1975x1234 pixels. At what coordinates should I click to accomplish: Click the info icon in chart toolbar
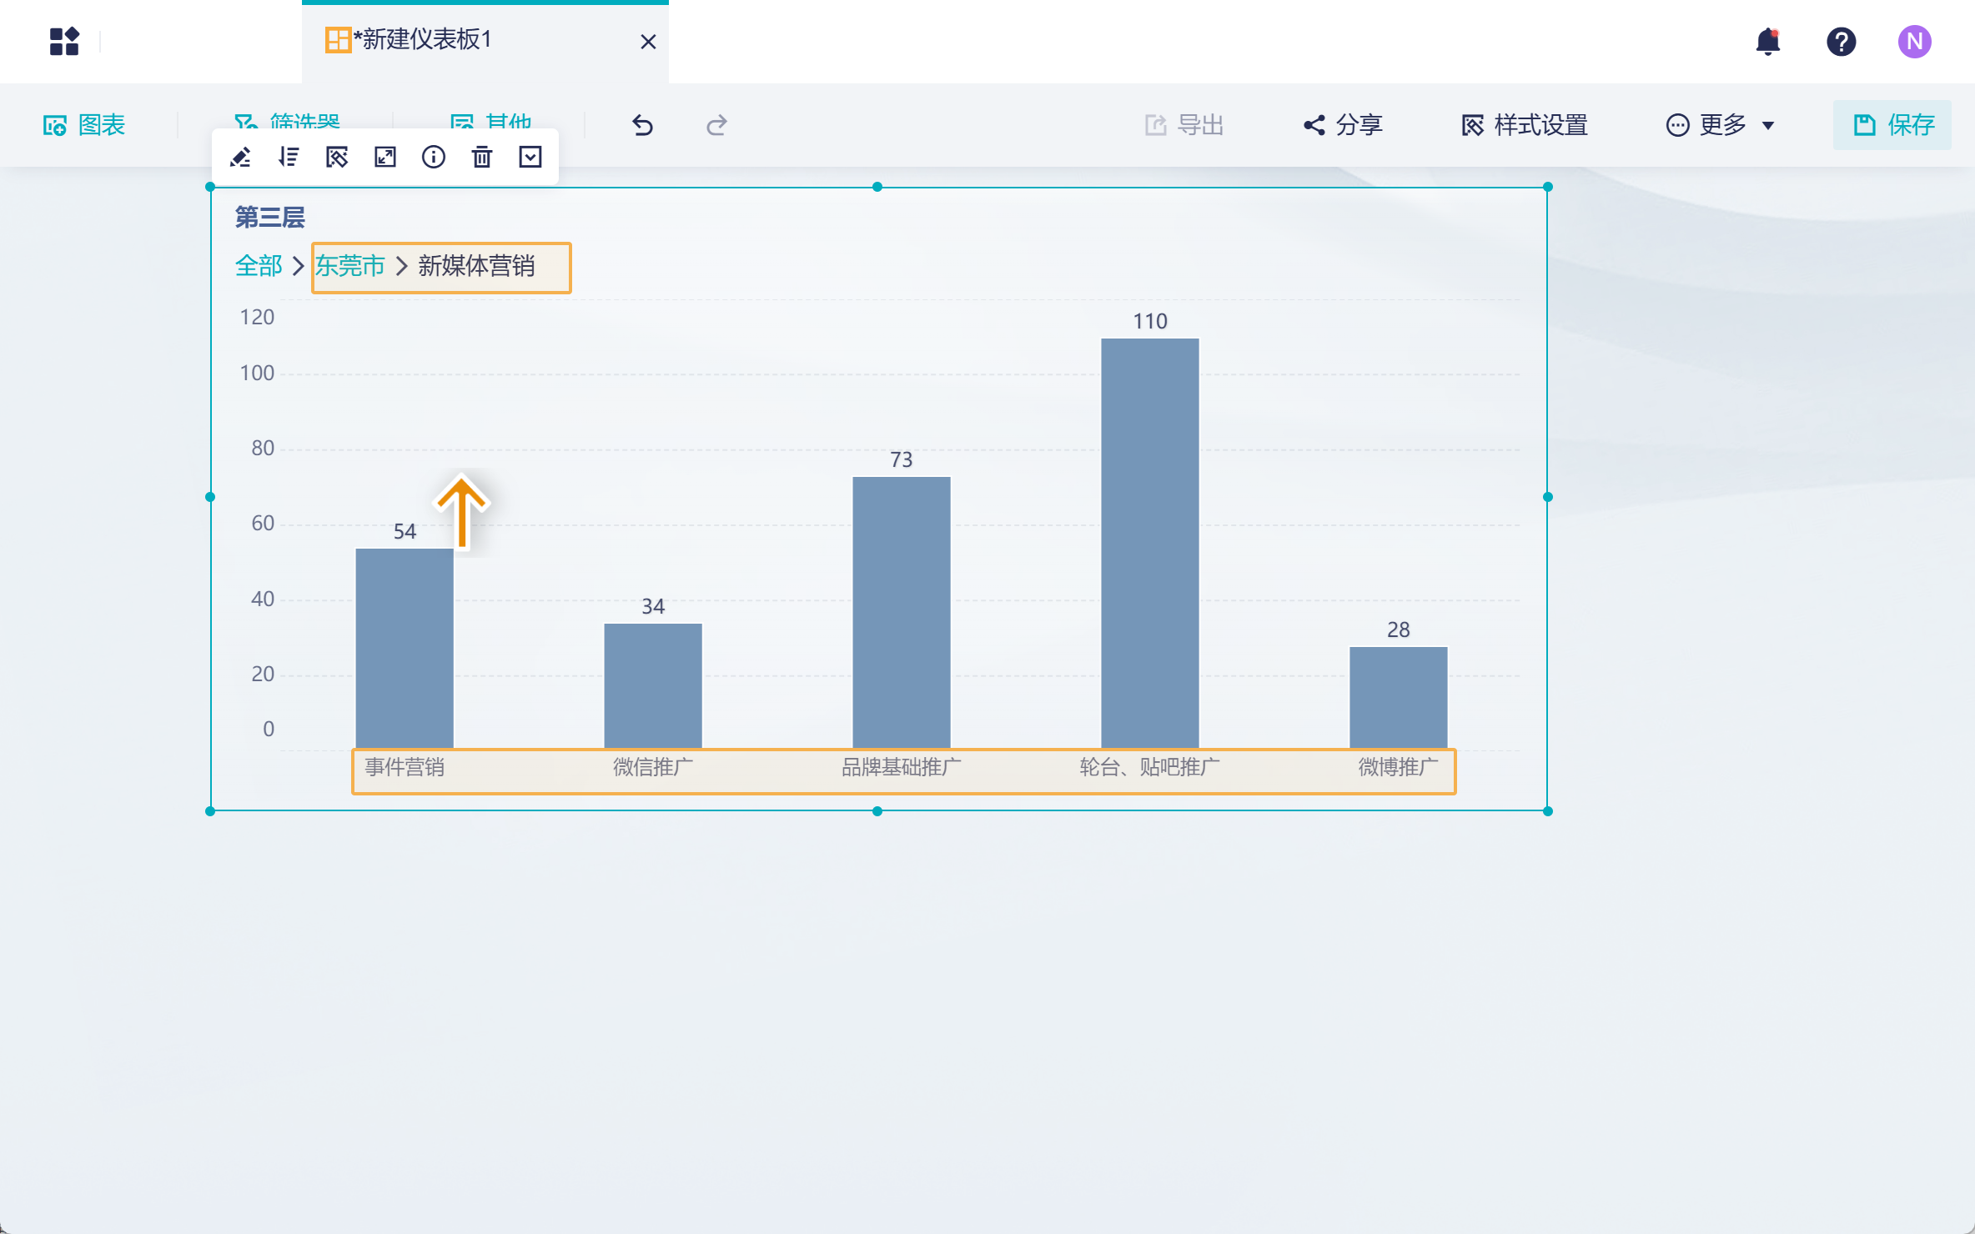pyautogui.click(x=434, y=157)
